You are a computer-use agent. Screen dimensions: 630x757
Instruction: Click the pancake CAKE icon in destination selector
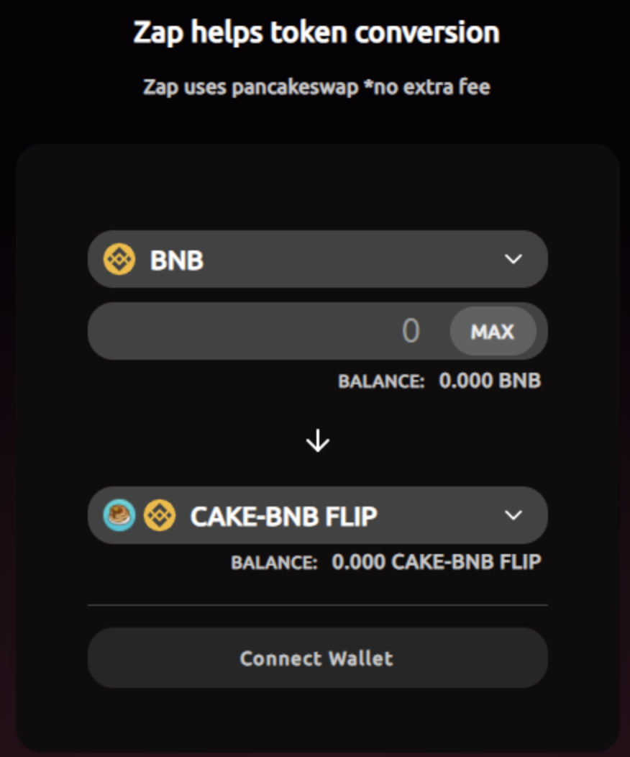coord(119,516)
